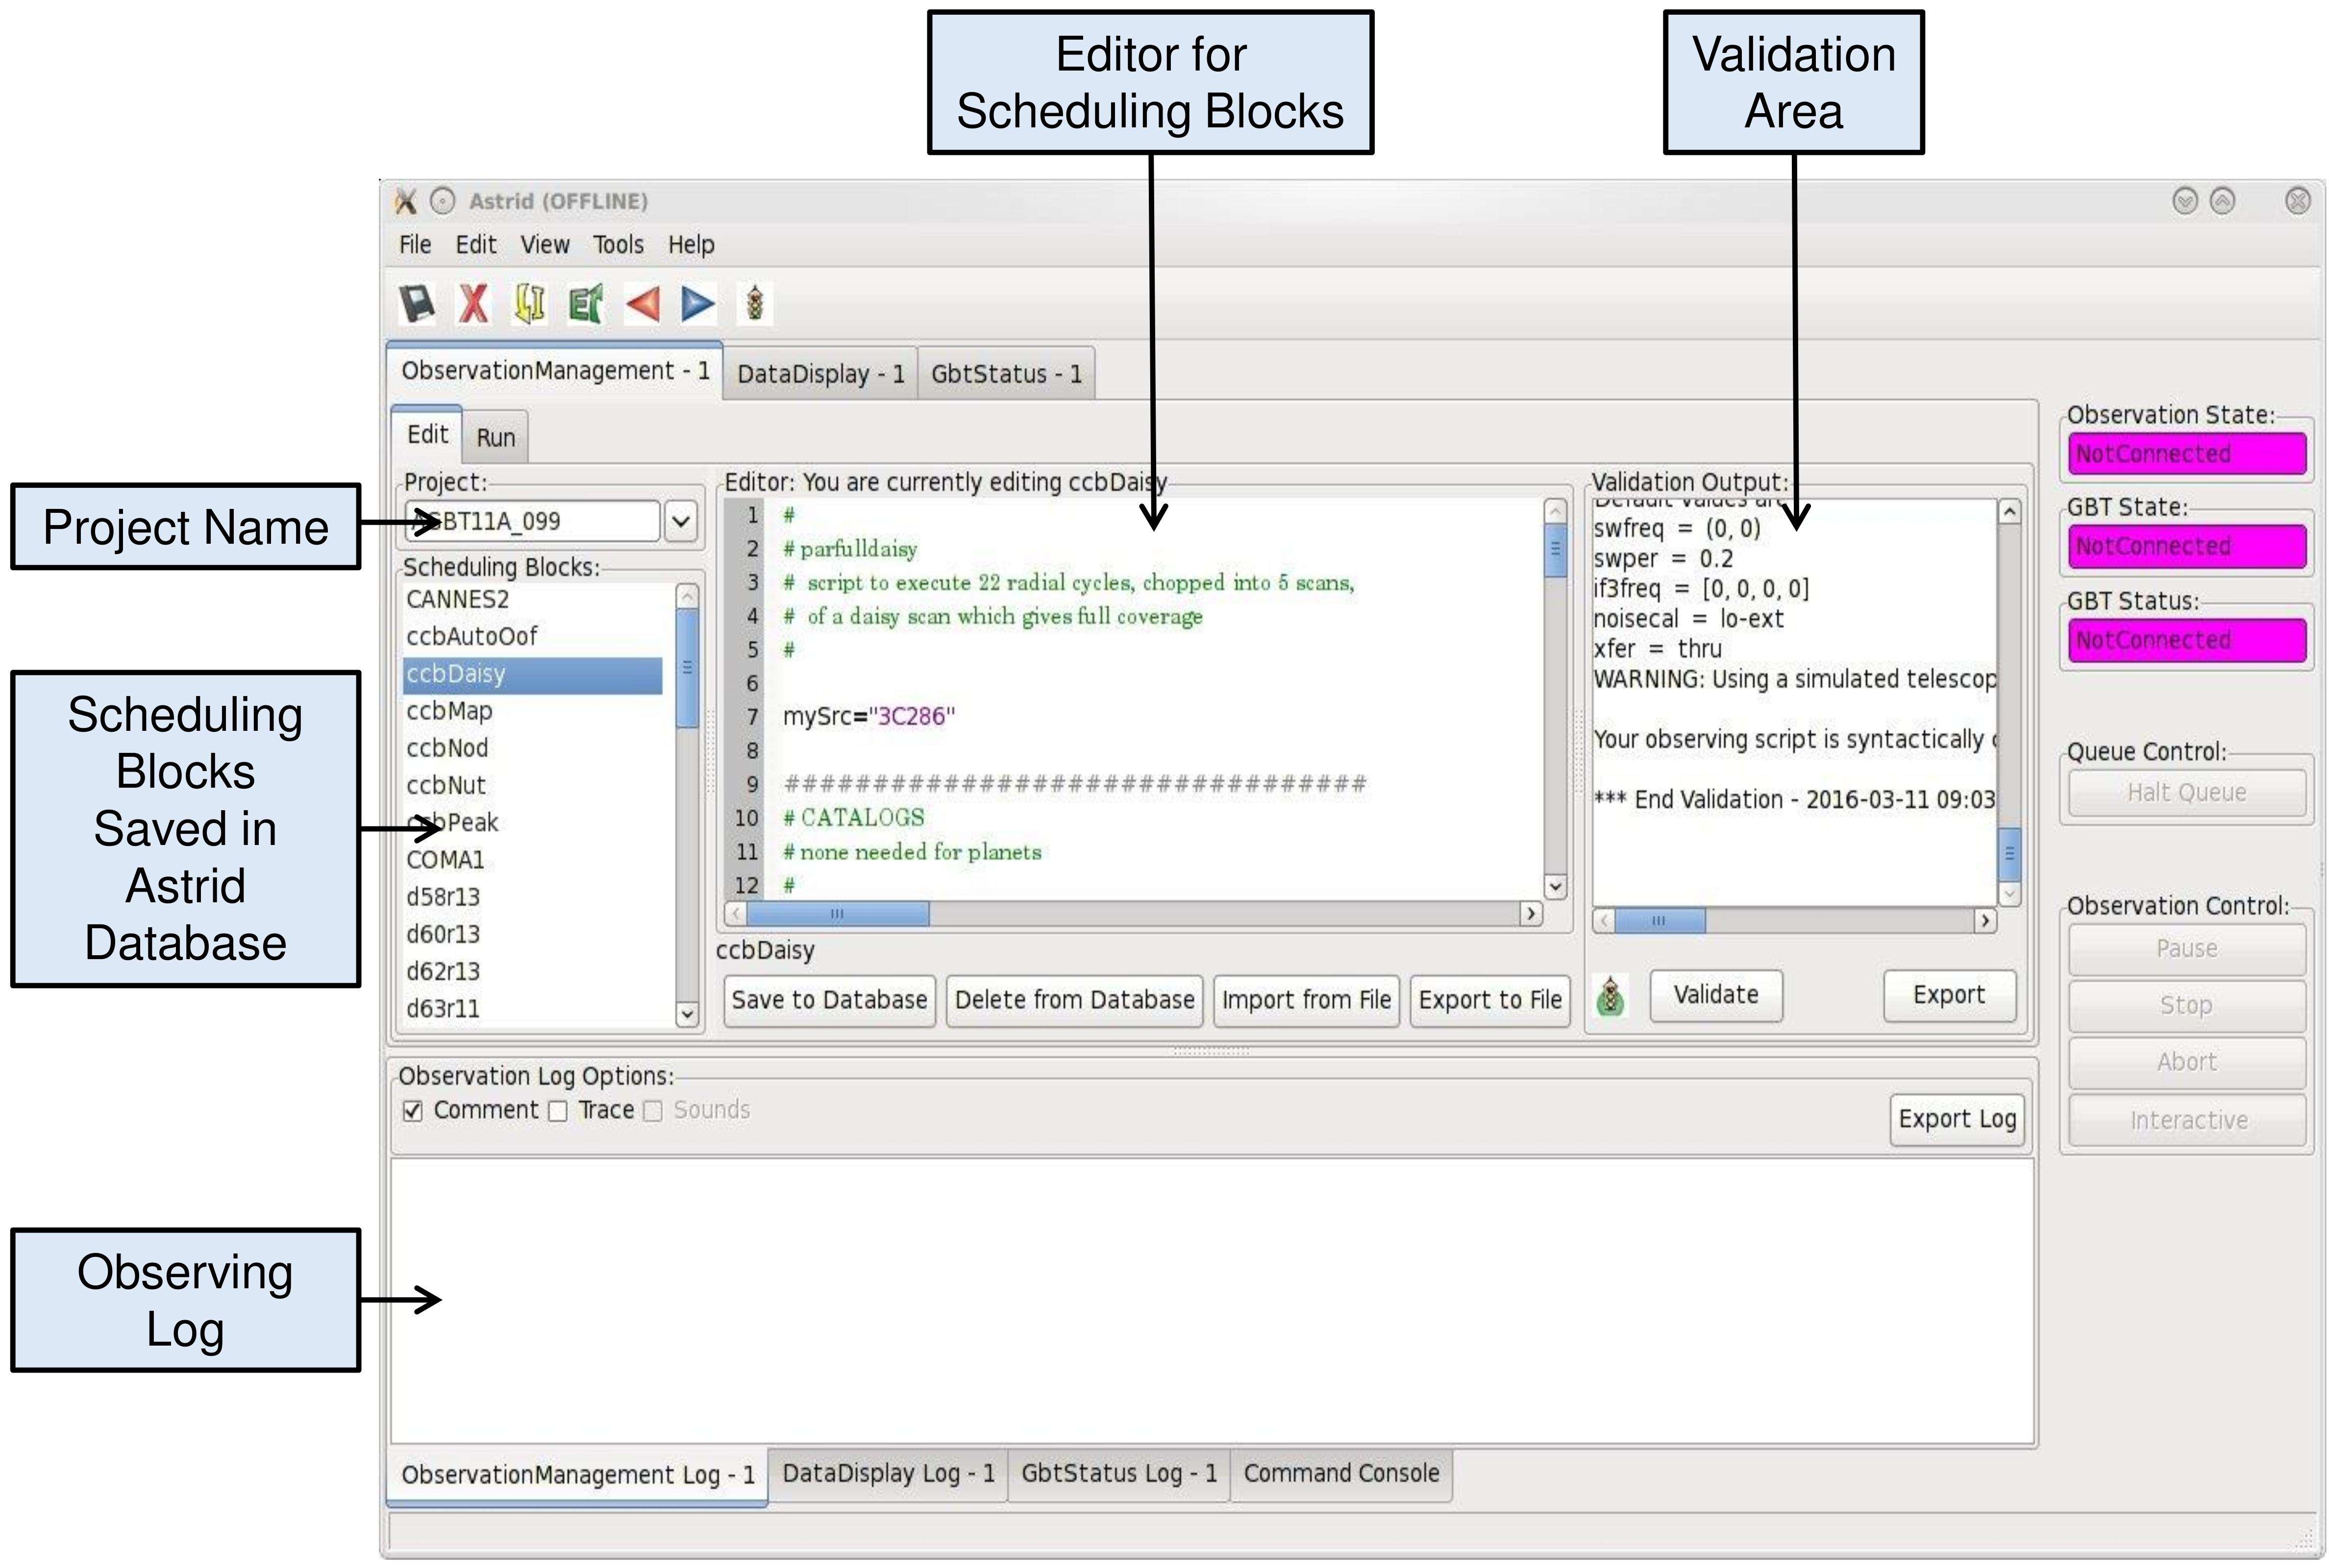Click the round window menu icon in title bar
The height and width of the screenshot is (1568, 2329).
(x=442, y=201)
